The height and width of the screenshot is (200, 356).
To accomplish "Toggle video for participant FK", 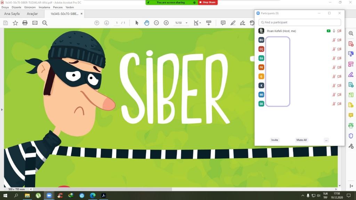I will click(x=339, y=67).
